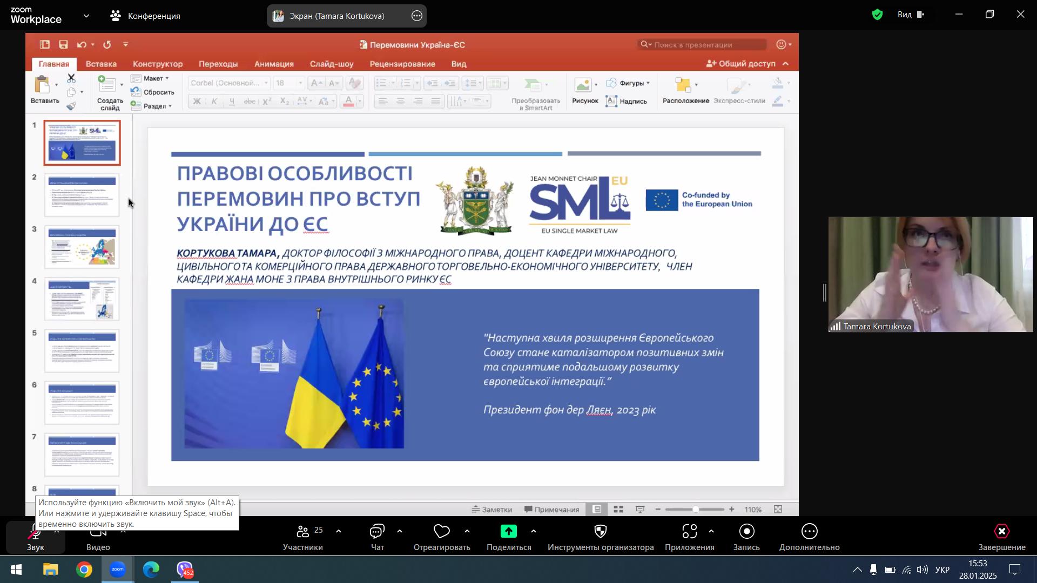This screenshot has height=583, width=1037.
Task: Click Конференция button in Zoom header
Action: pyautogui.click(x=145, y=16)
